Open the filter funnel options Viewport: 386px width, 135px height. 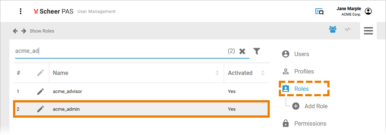[x=257, y=51]
